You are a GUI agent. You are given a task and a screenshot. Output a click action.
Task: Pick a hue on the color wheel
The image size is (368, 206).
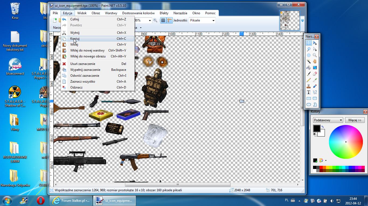(x=346, y=142)
